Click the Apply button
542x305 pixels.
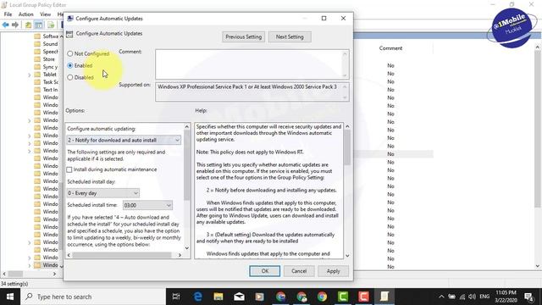tap(333, 271)
